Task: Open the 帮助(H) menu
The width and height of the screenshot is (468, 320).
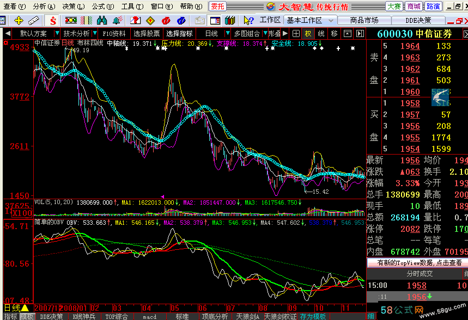Action: coord(191,7)
